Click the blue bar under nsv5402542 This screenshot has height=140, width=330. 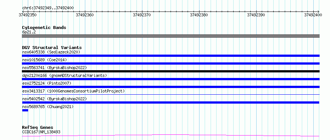coord(171,102)
